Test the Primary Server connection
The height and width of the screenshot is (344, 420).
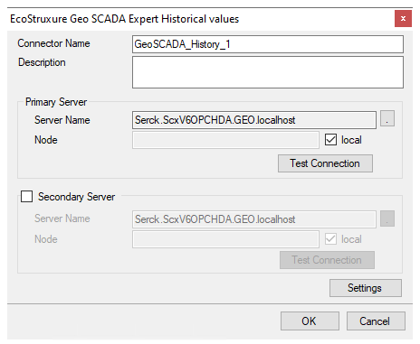tap(325, 163)
